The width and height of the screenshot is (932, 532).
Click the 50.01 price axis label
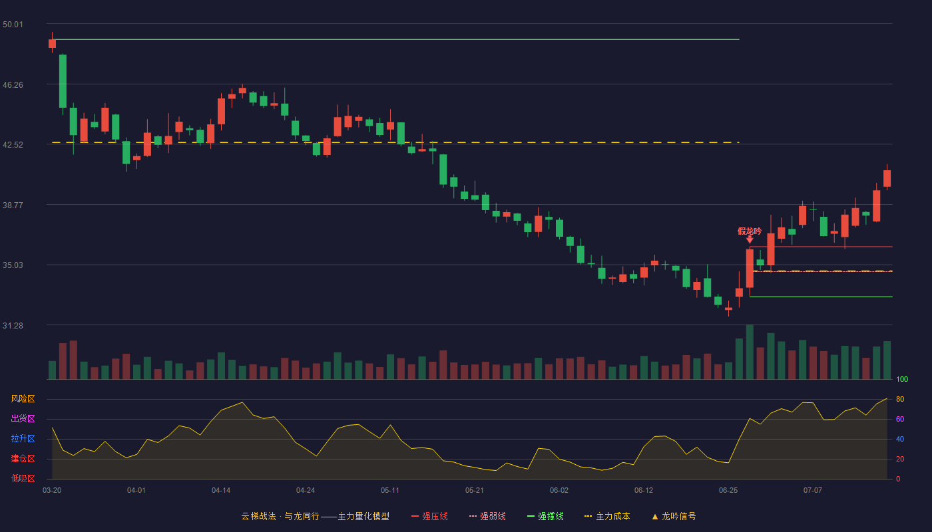13,25
